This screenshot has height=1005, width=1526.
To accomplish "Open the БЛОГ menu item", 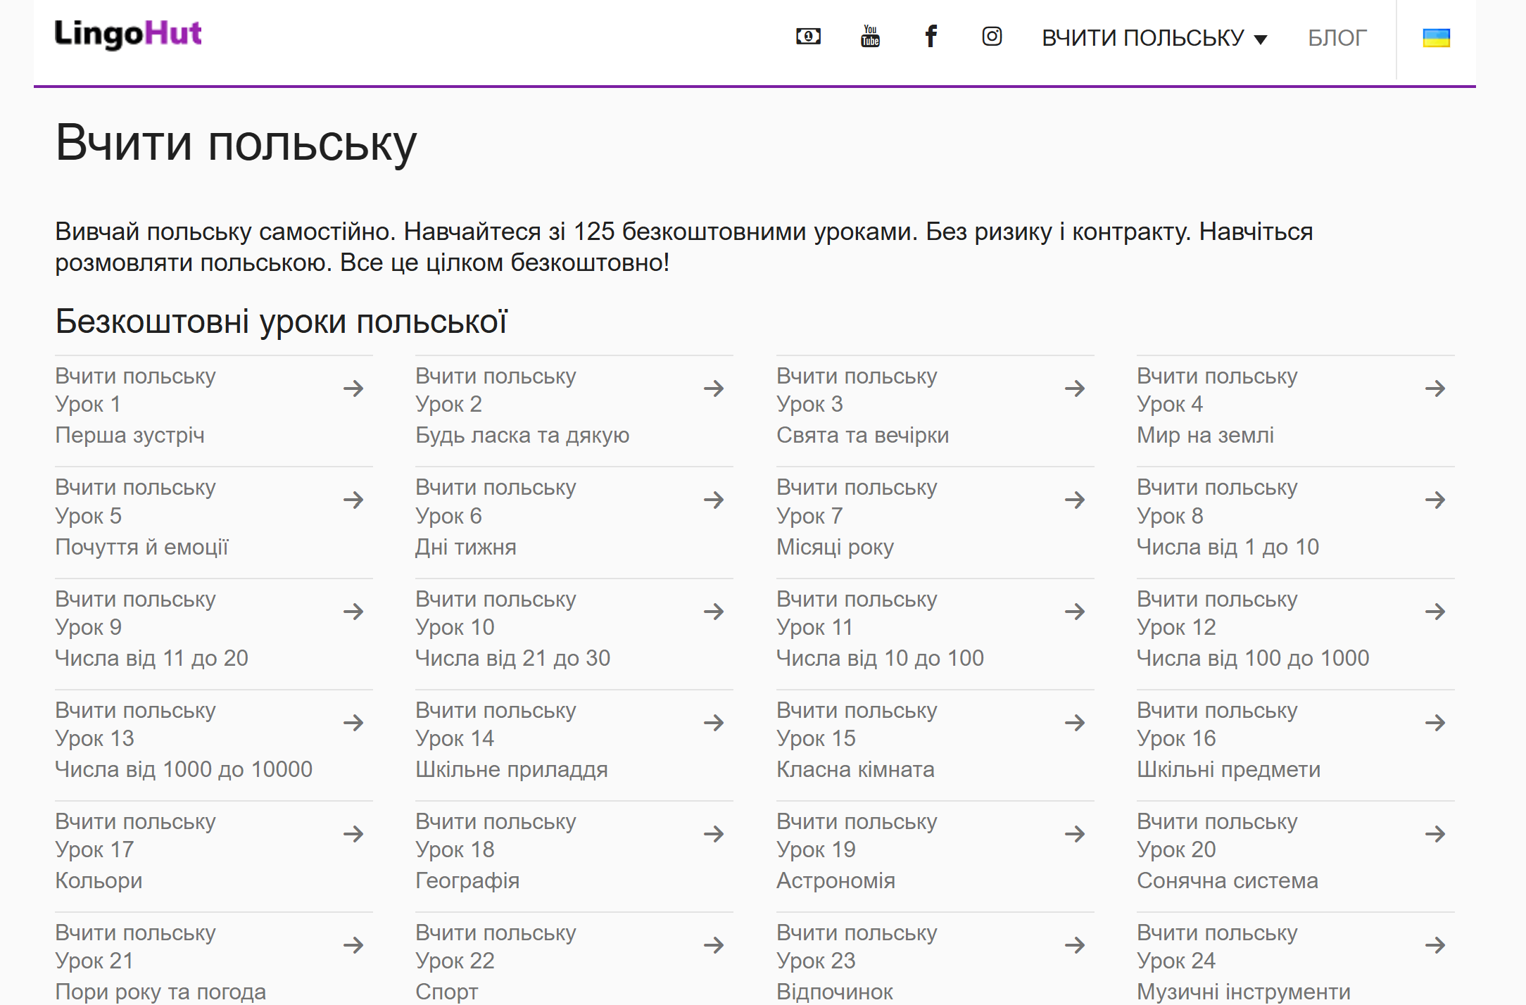I will click(x=1337, y=38).
